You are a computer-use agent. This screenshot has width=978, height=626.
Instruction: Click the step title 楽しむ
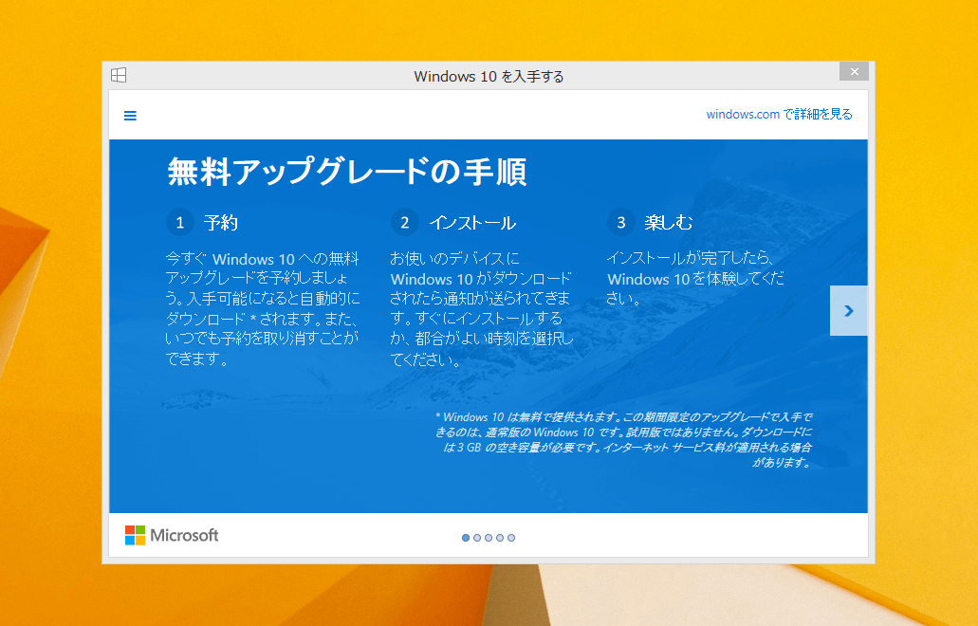(x=669, y=223)
